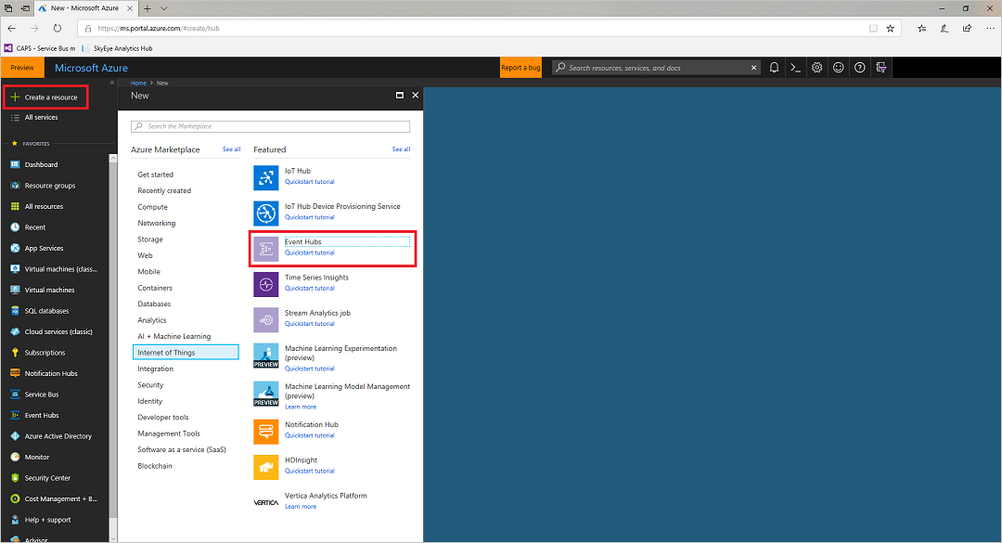1002x543 pixels.
Task: Click the Report a bug button
Action: (520, 68)
